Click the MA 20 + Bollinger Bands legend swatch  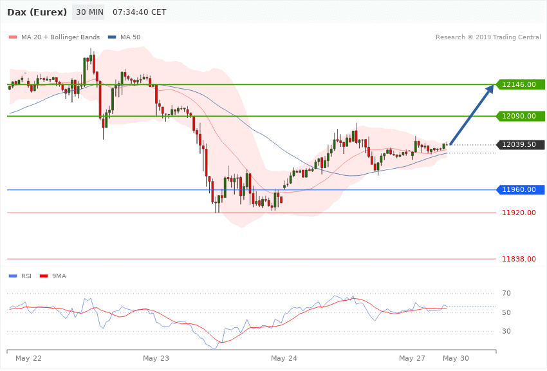(13, 37)
